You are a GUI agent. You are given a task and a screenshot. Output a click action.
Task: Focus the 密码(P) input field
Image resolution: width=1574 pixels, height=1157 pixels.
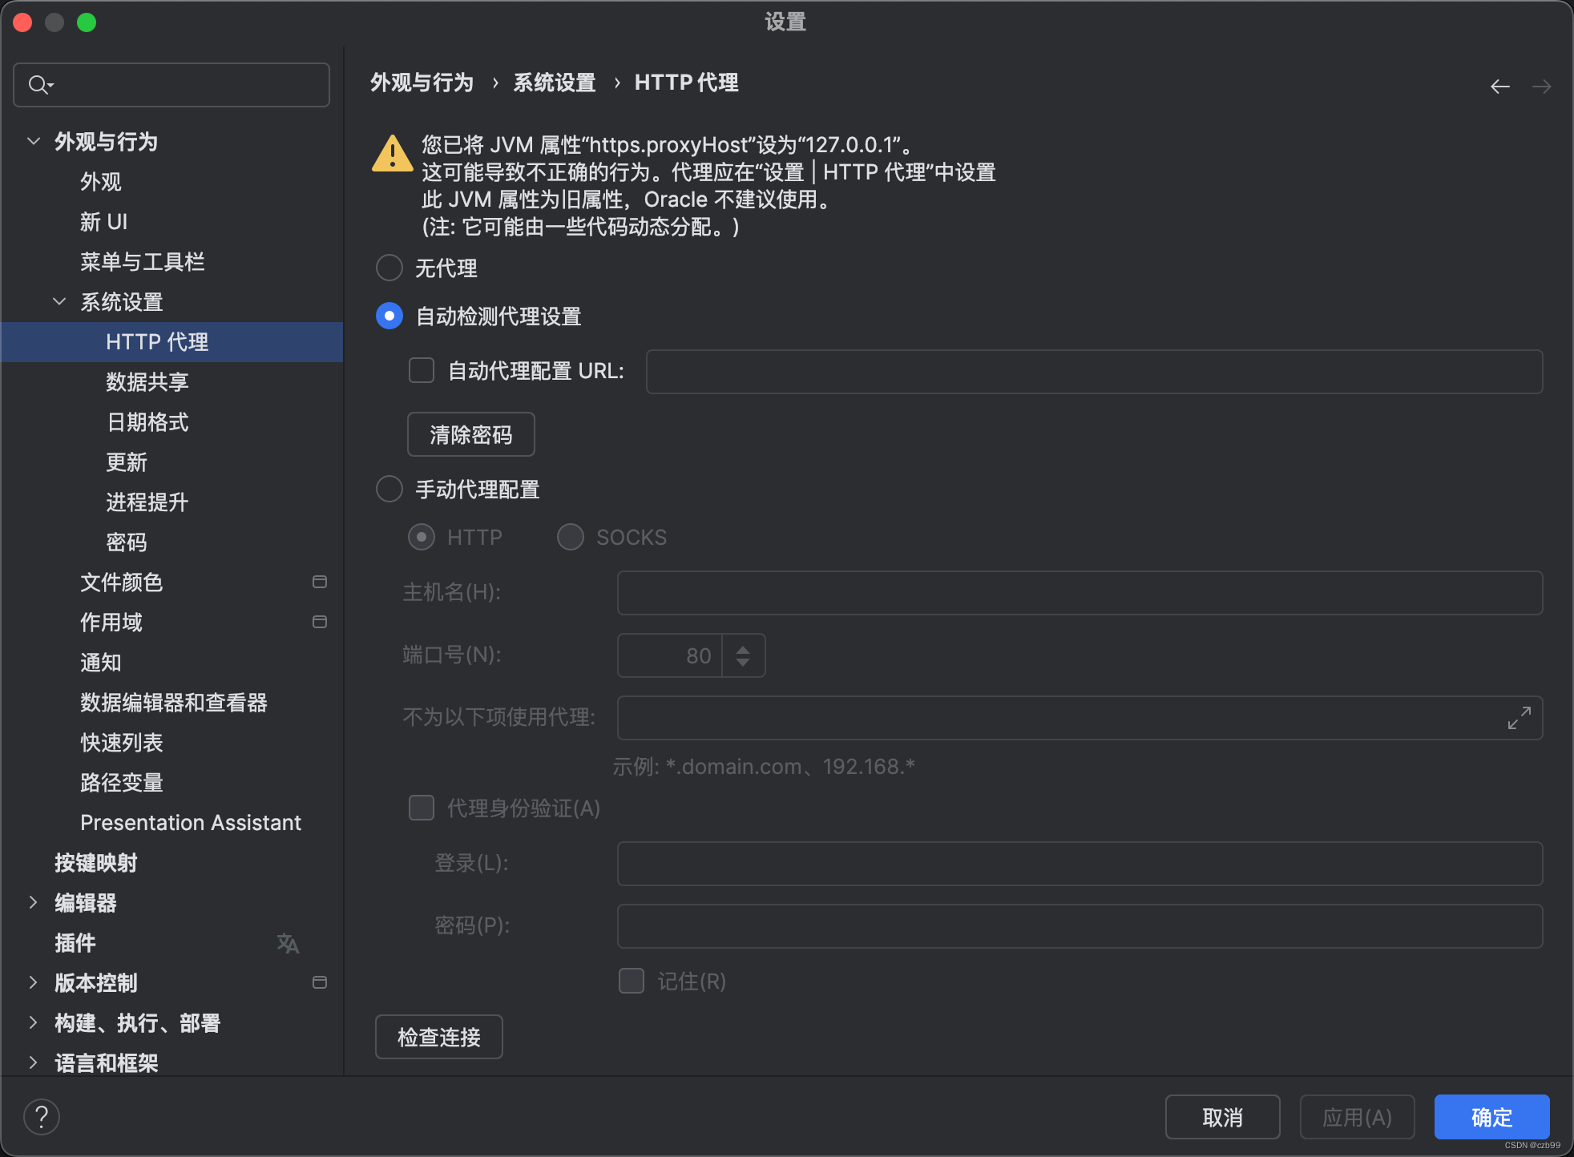1080,926
